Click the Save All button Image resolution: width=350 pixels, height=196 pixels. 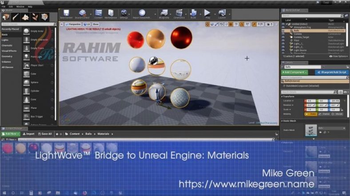pos(45,134)
